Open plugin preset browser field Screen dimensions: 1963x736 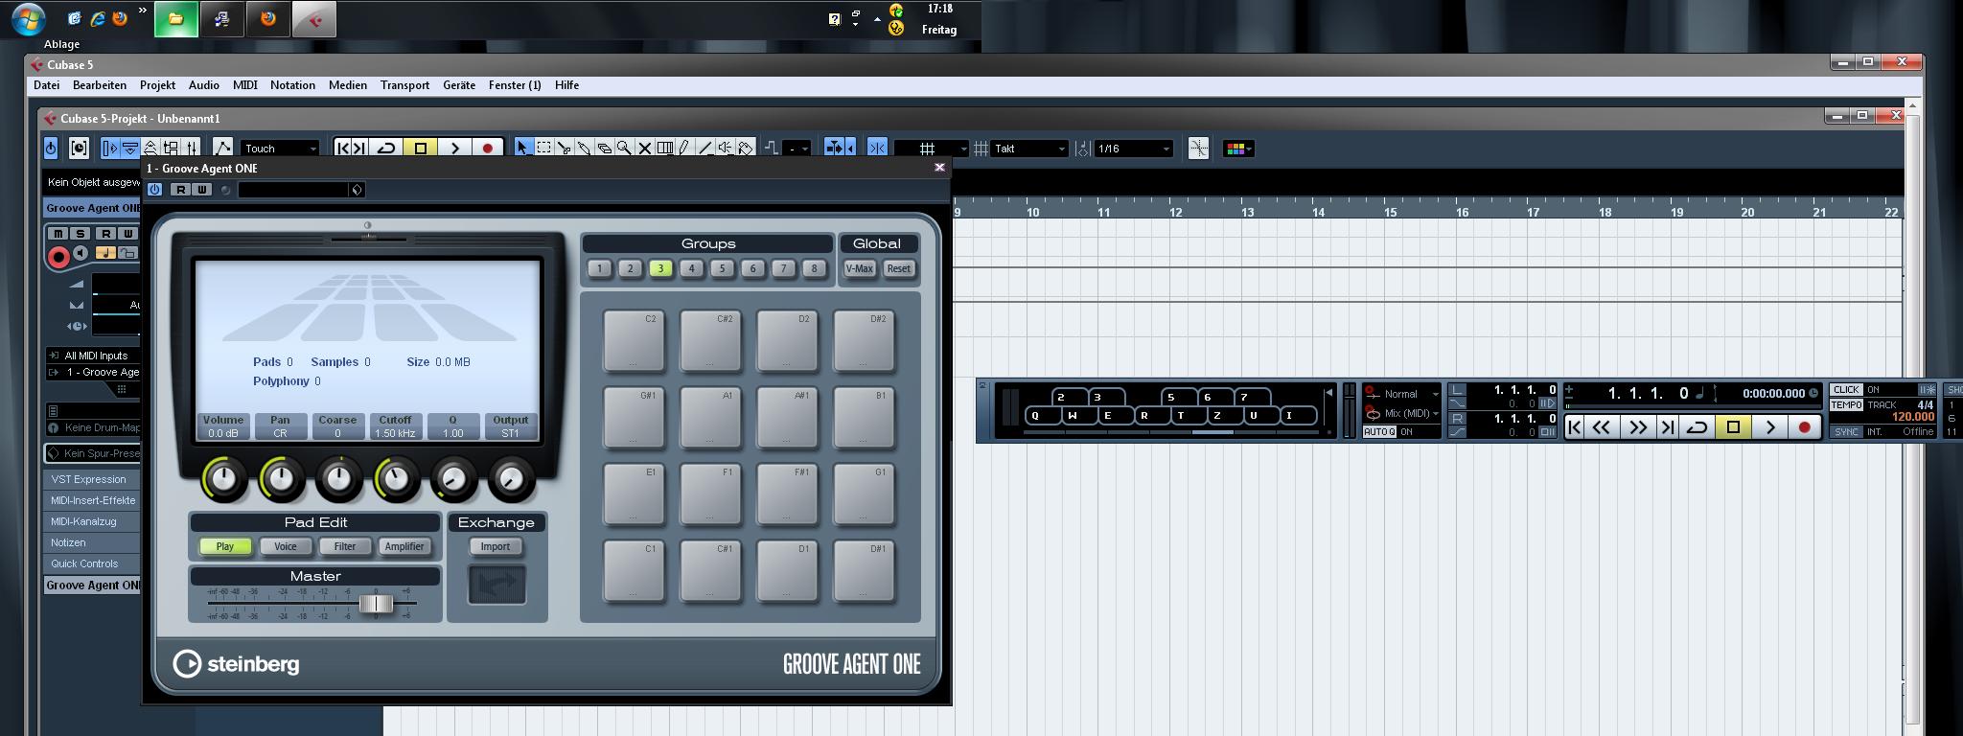point(293,190)
